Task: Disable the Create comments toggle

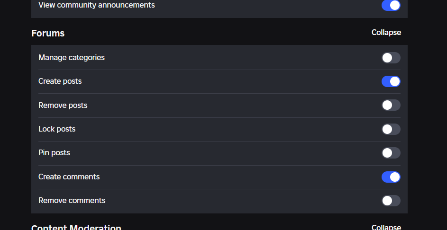Action: [391, 177]
